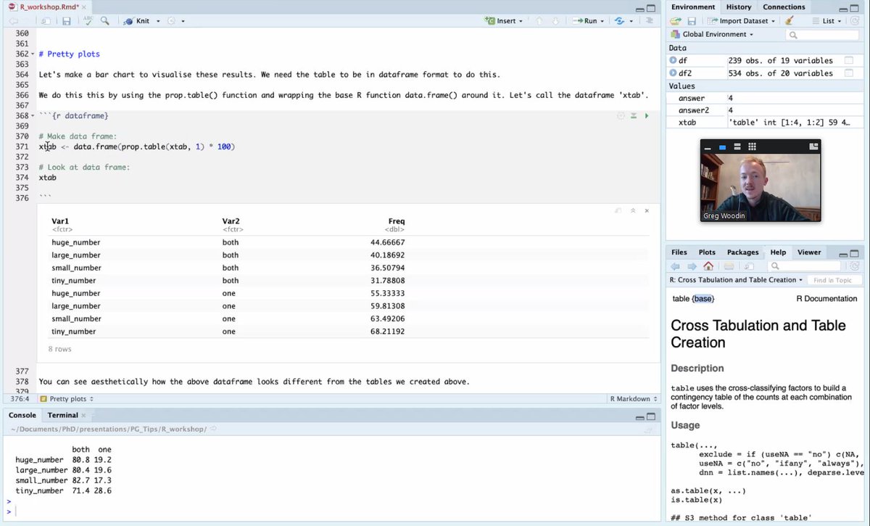Open Global Environment dropdown
Viewport: 870px width, 526px height.
click(711, 34)
